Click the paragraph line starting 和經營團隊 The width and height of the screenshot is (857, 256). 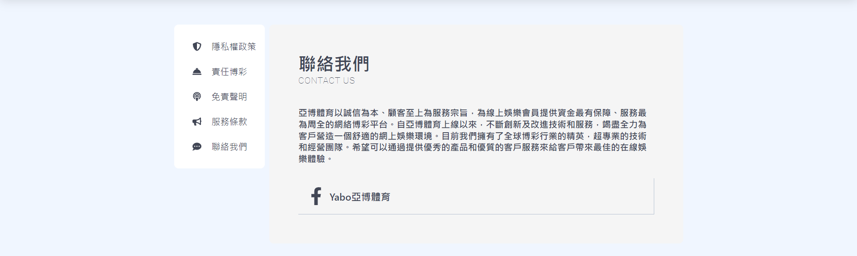472,147
